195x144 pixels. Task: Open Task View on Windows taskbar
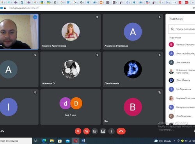click(36, 141)
